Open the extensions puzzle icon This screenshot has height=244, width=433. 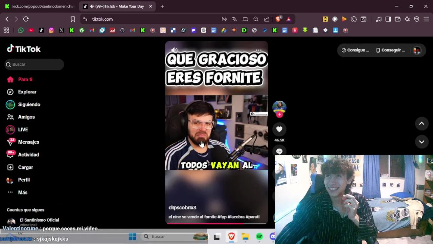click(354, 19)
